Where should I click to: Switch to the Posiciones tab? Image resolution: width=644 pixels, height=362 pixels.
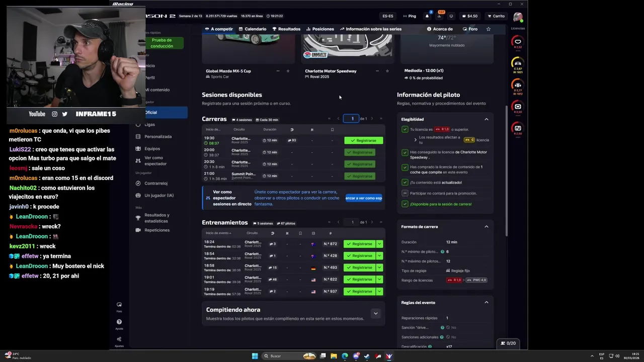point(320,29)
